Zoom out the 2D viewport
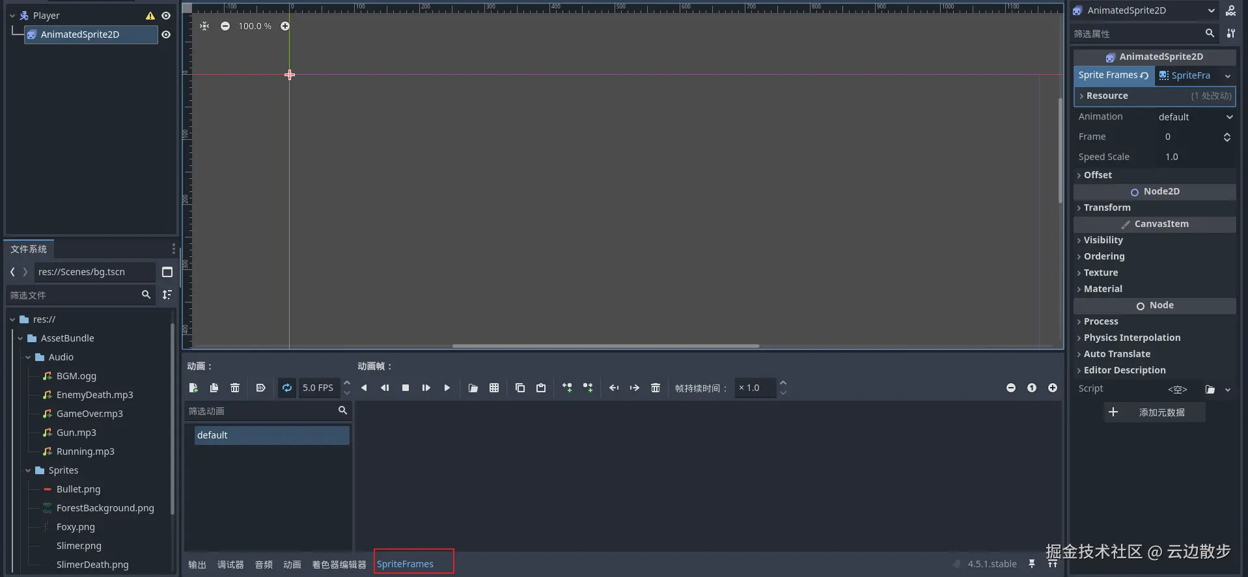The image size is (1248, 577). pyautogui.click(x=225, y=26)
